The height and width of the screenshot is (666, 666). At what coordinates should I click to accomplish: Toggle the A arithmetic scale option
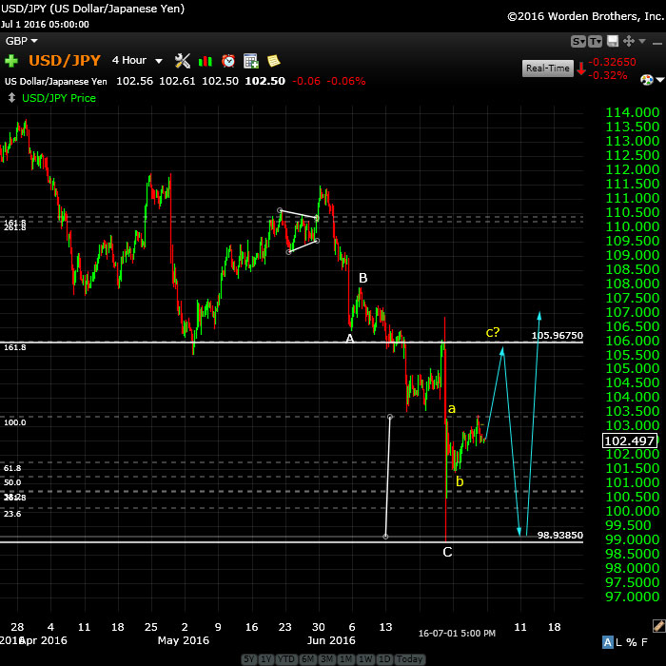608,642
